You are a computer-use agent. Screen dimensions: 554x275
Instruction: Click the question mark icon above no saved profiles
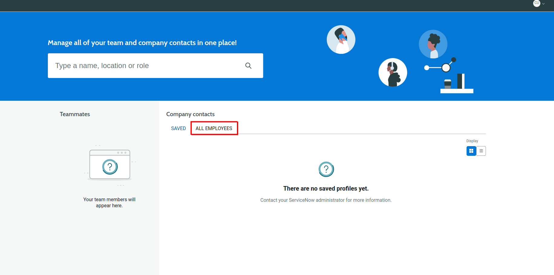326,169
